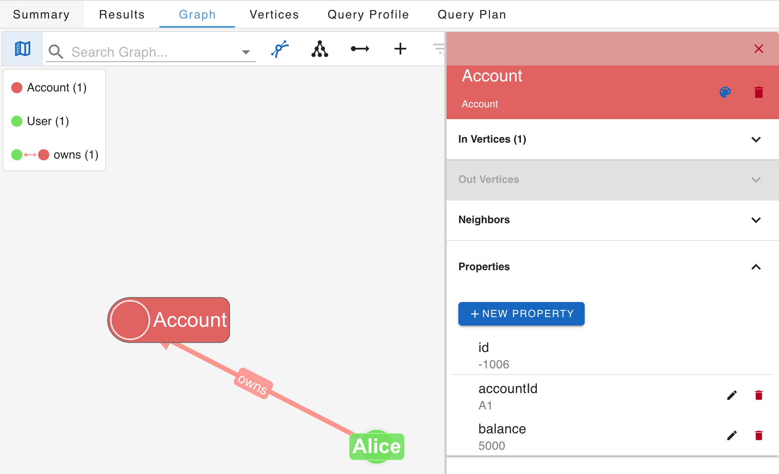The image size is (779, 474).
Task: Click the NEW PROPERTY button
Action: click(521, 313)
